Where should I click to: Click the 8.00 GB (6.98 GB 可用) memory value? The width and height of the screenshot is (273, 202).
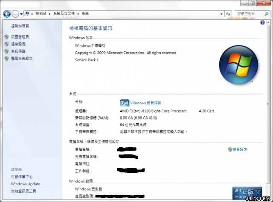click(138, 118)
